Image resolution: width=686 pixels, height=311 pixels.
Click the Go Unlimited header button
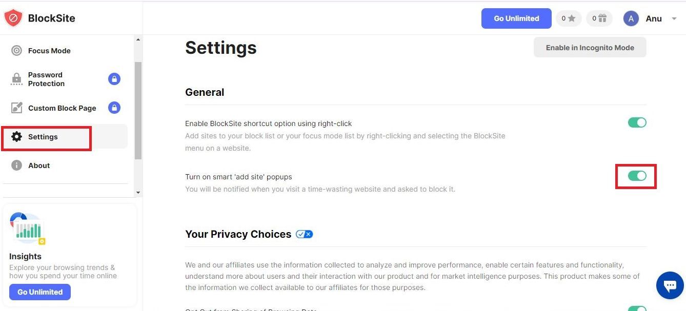(x=516, y=18)
